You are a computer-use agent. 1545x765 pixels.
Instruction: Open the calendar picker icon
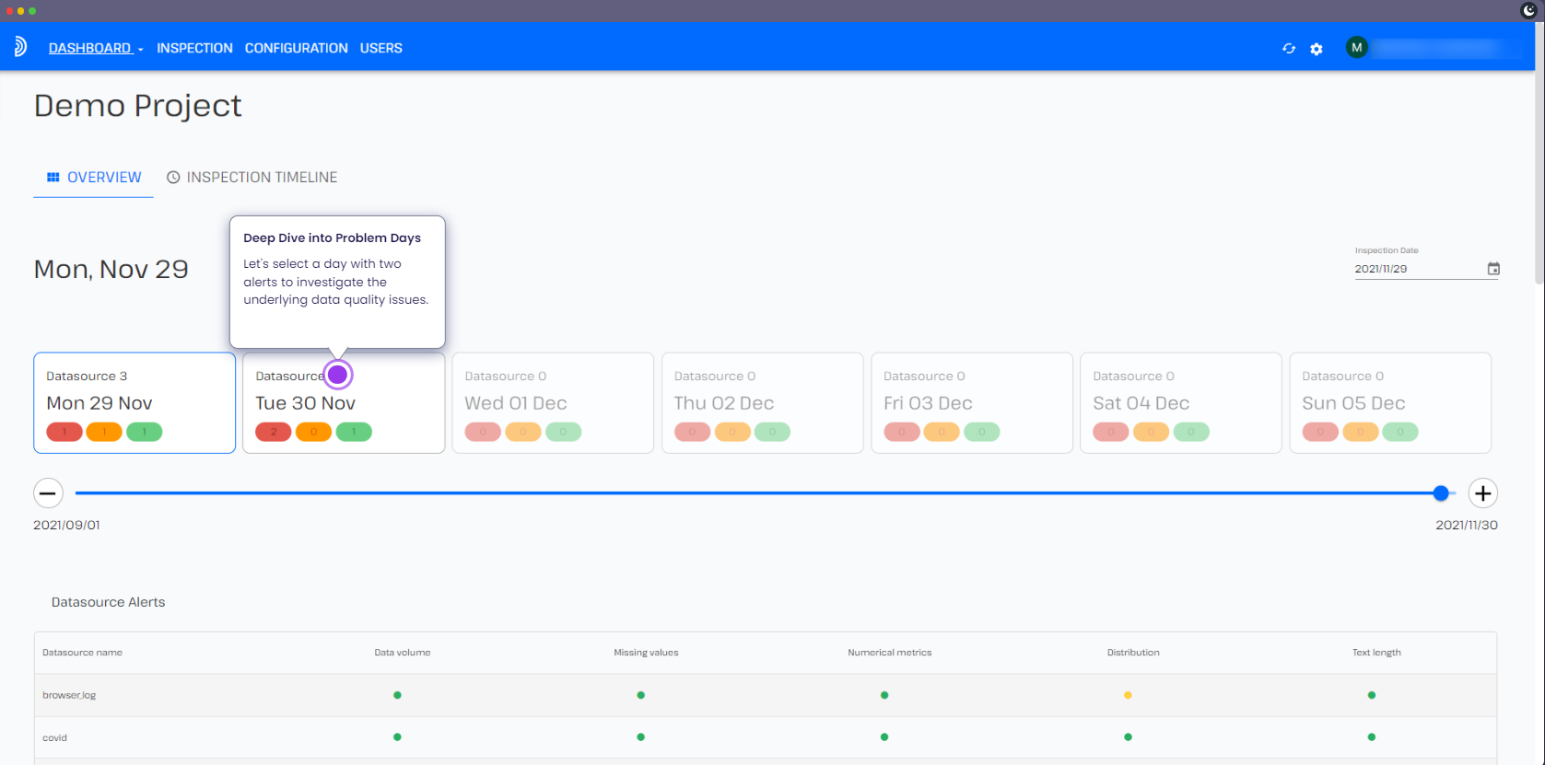[1493, 269]
